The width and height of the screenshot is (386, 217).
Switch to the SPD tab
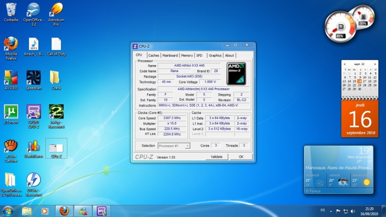pyautogui.click(x=199, y=55)
